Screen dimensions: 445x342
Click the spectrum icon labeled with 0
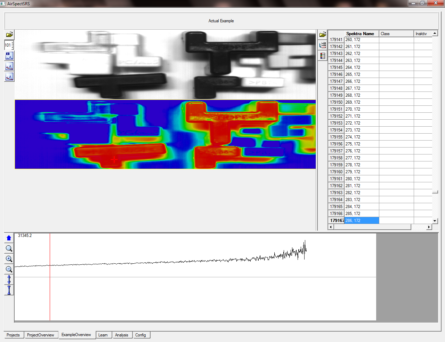pyautogui.click(x=9, y=56)
